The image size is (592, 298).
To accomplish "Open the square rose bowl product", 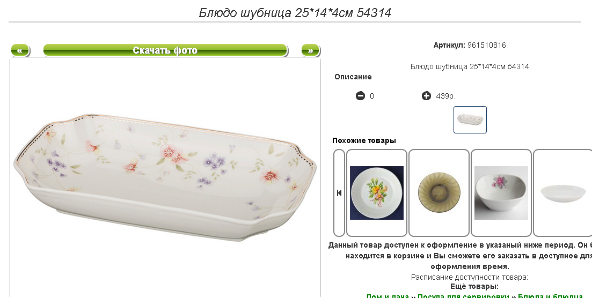I will pos(501,193).
